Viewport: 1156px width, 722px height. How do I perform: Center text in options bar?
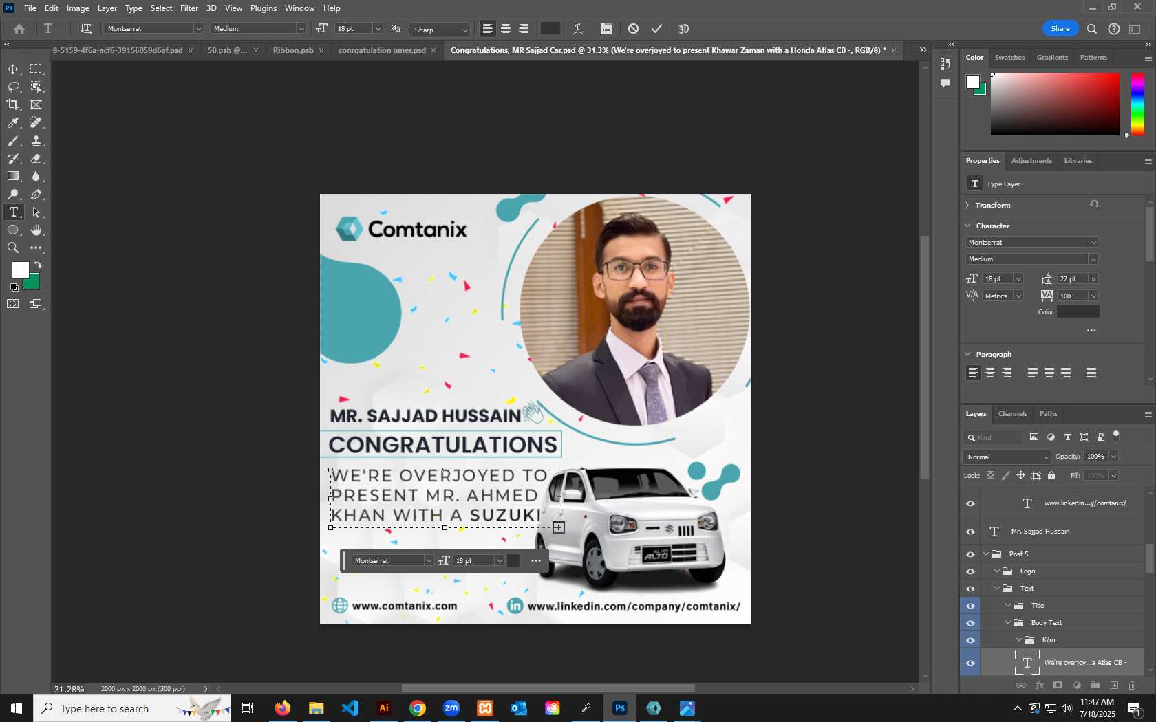[506, 29]
